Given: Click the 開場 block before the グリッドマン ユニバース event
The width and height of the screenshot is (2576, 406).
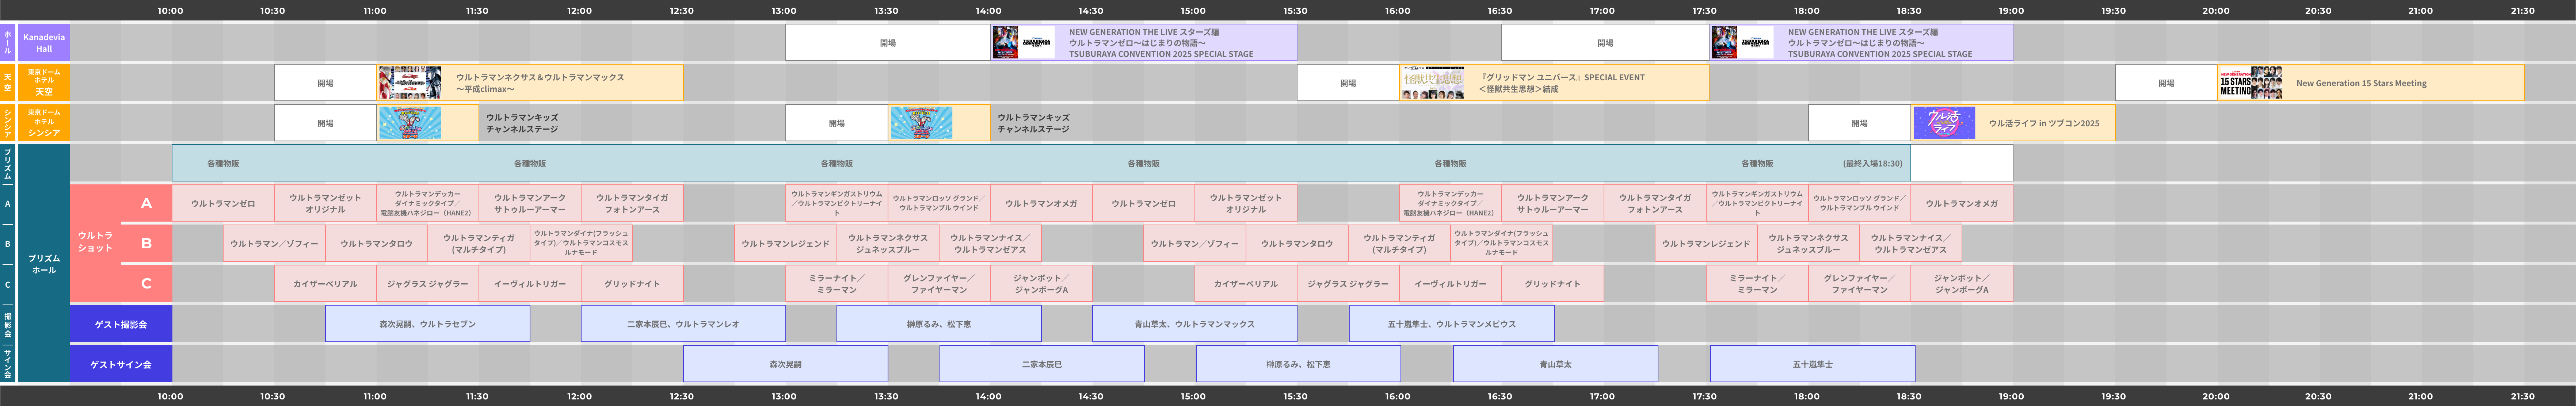Looking at the screenshot, I should (x=1348, y=83).
